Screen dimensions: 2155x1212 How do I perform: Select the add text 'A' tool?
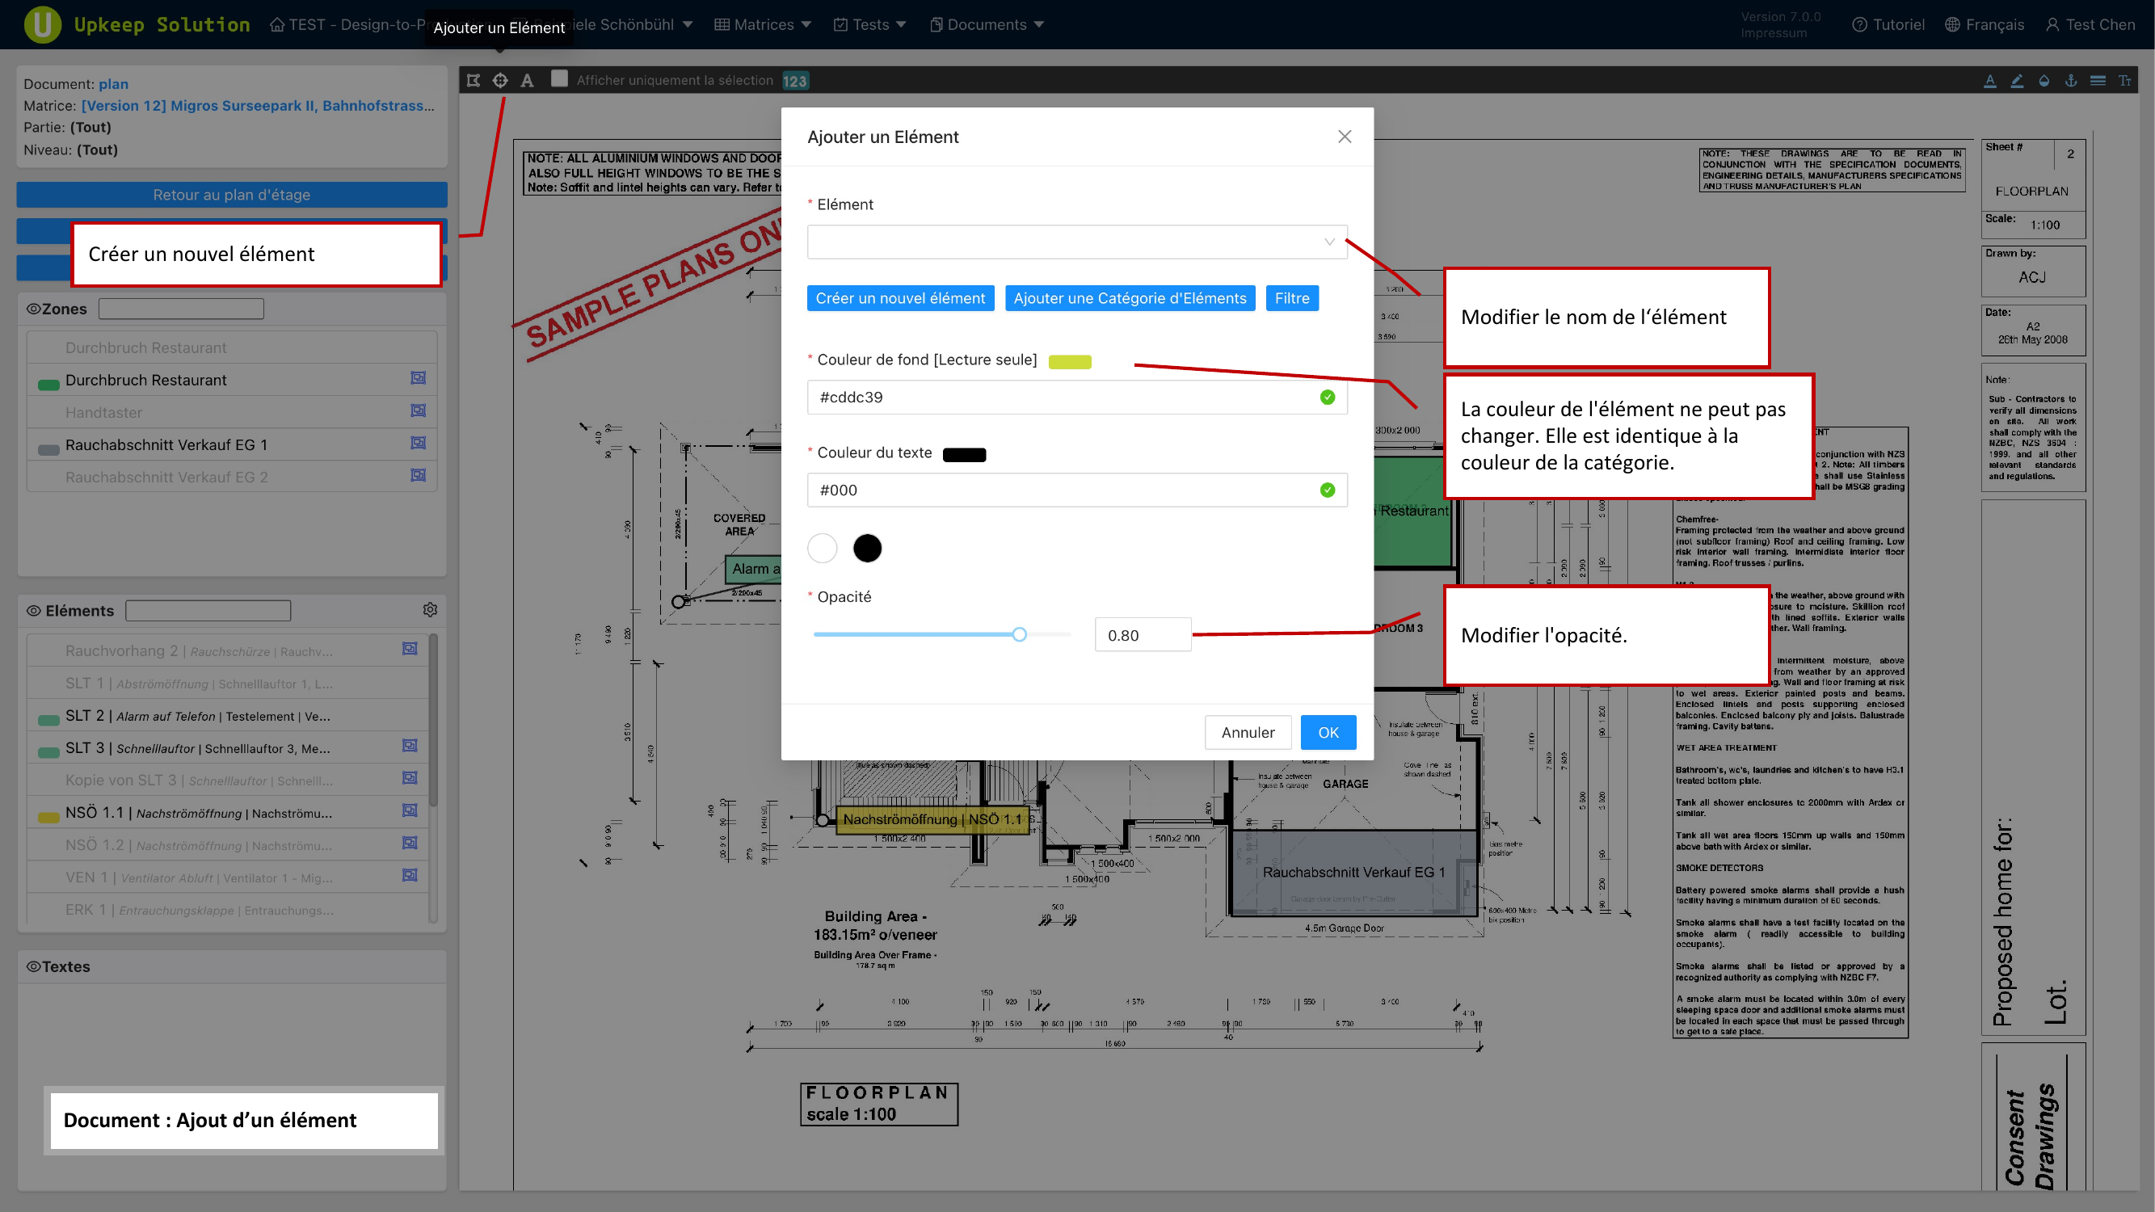pyautogui.click(x=527, y=80)
